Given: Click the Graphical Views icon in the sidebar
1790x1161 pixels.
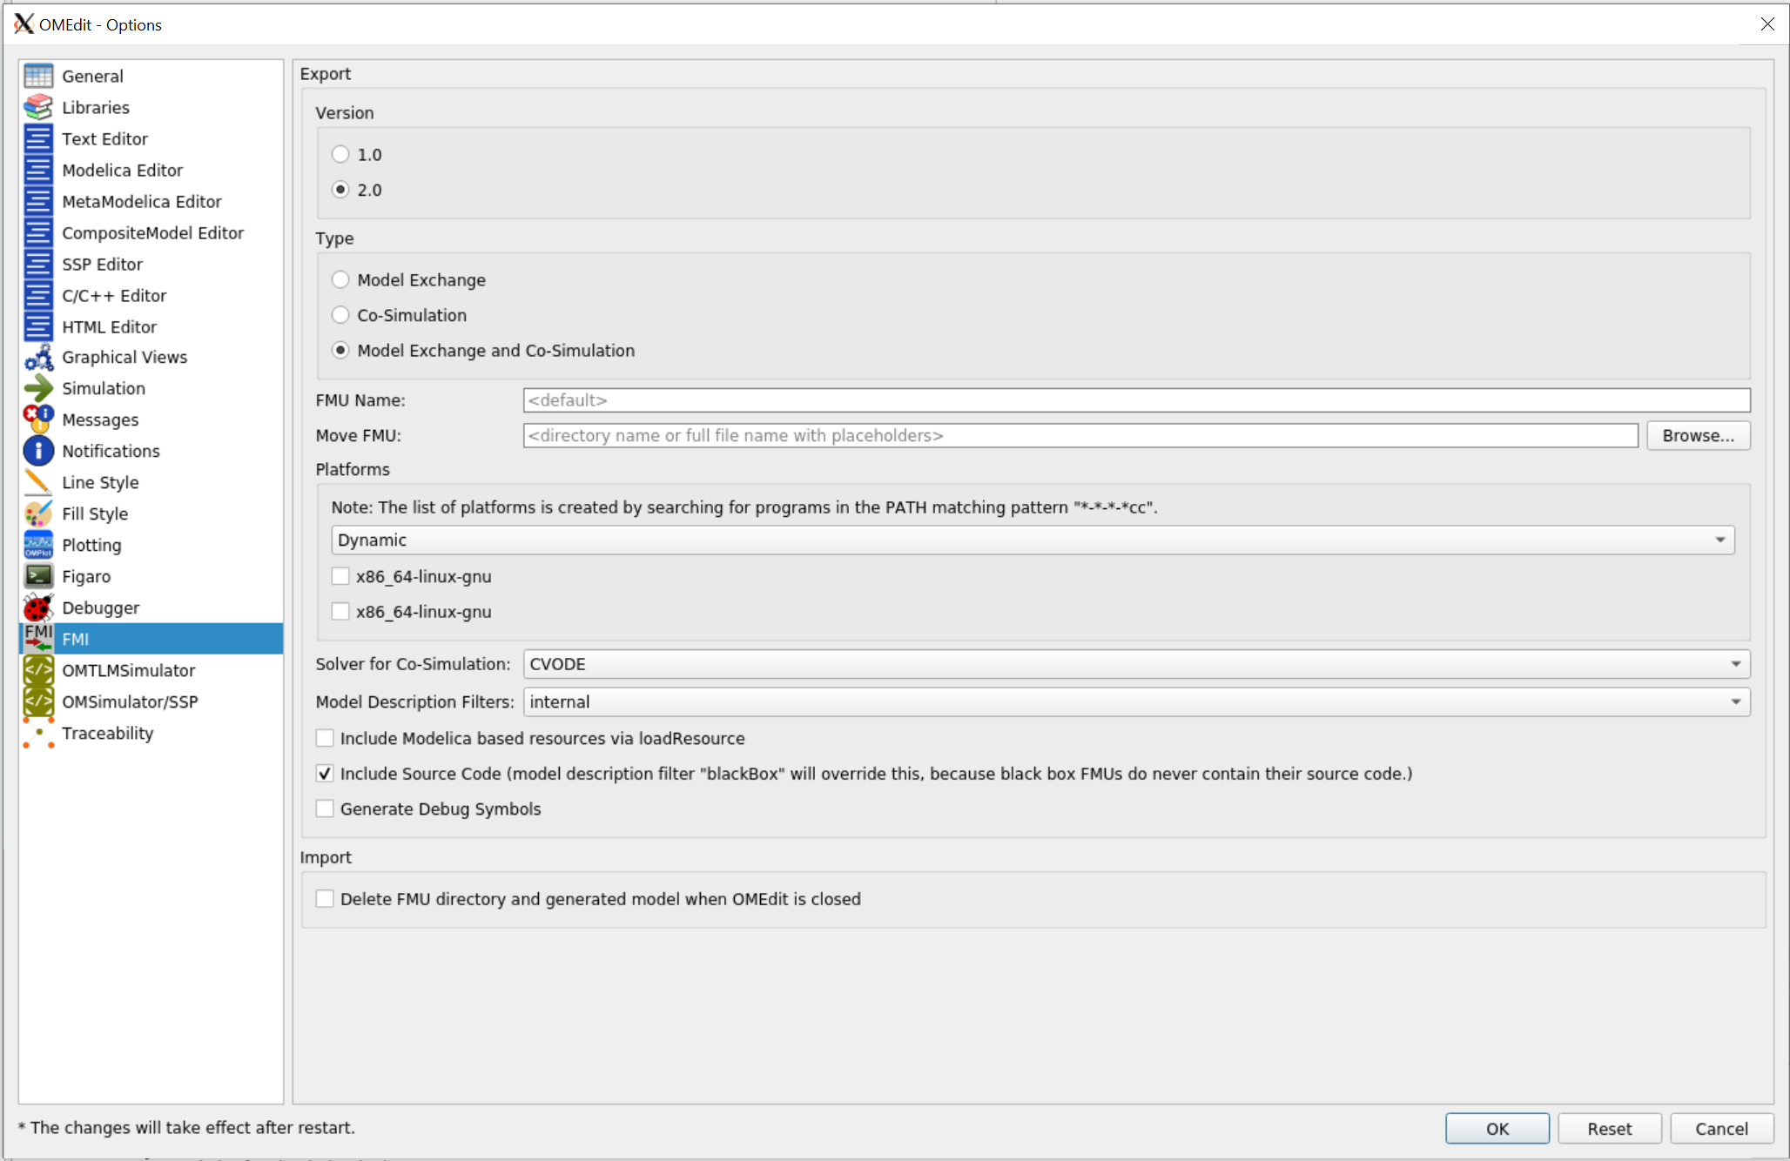Looking at the screenshot, I should pyautogui.click(x=37, y=357).
